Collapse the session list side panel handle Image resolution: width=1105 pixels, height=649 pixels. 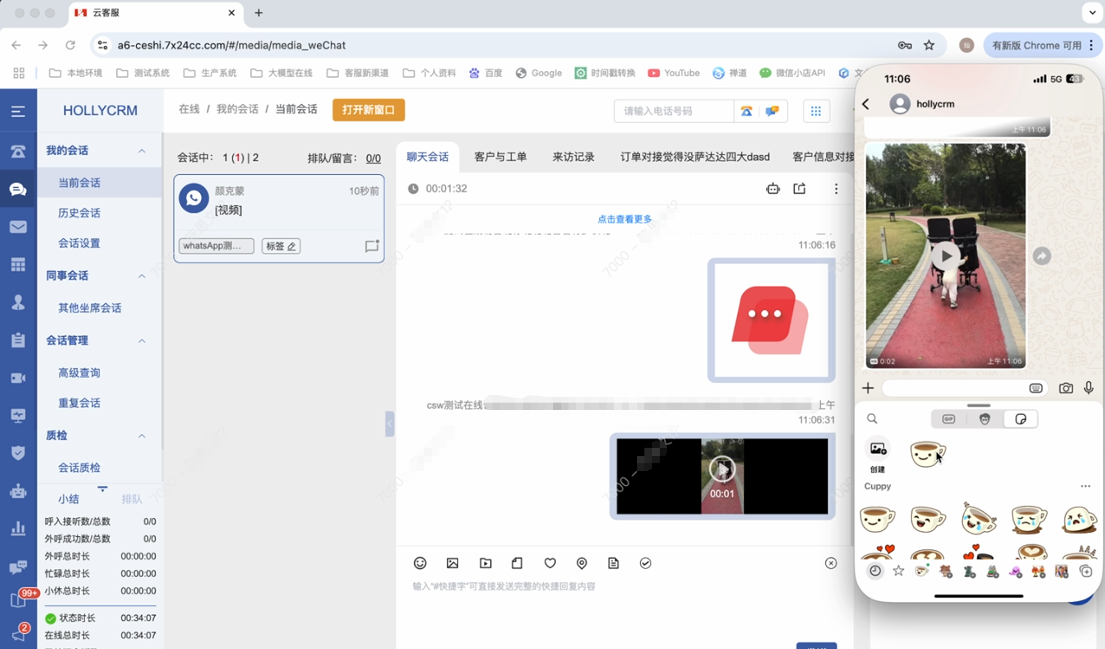(389, 423)
